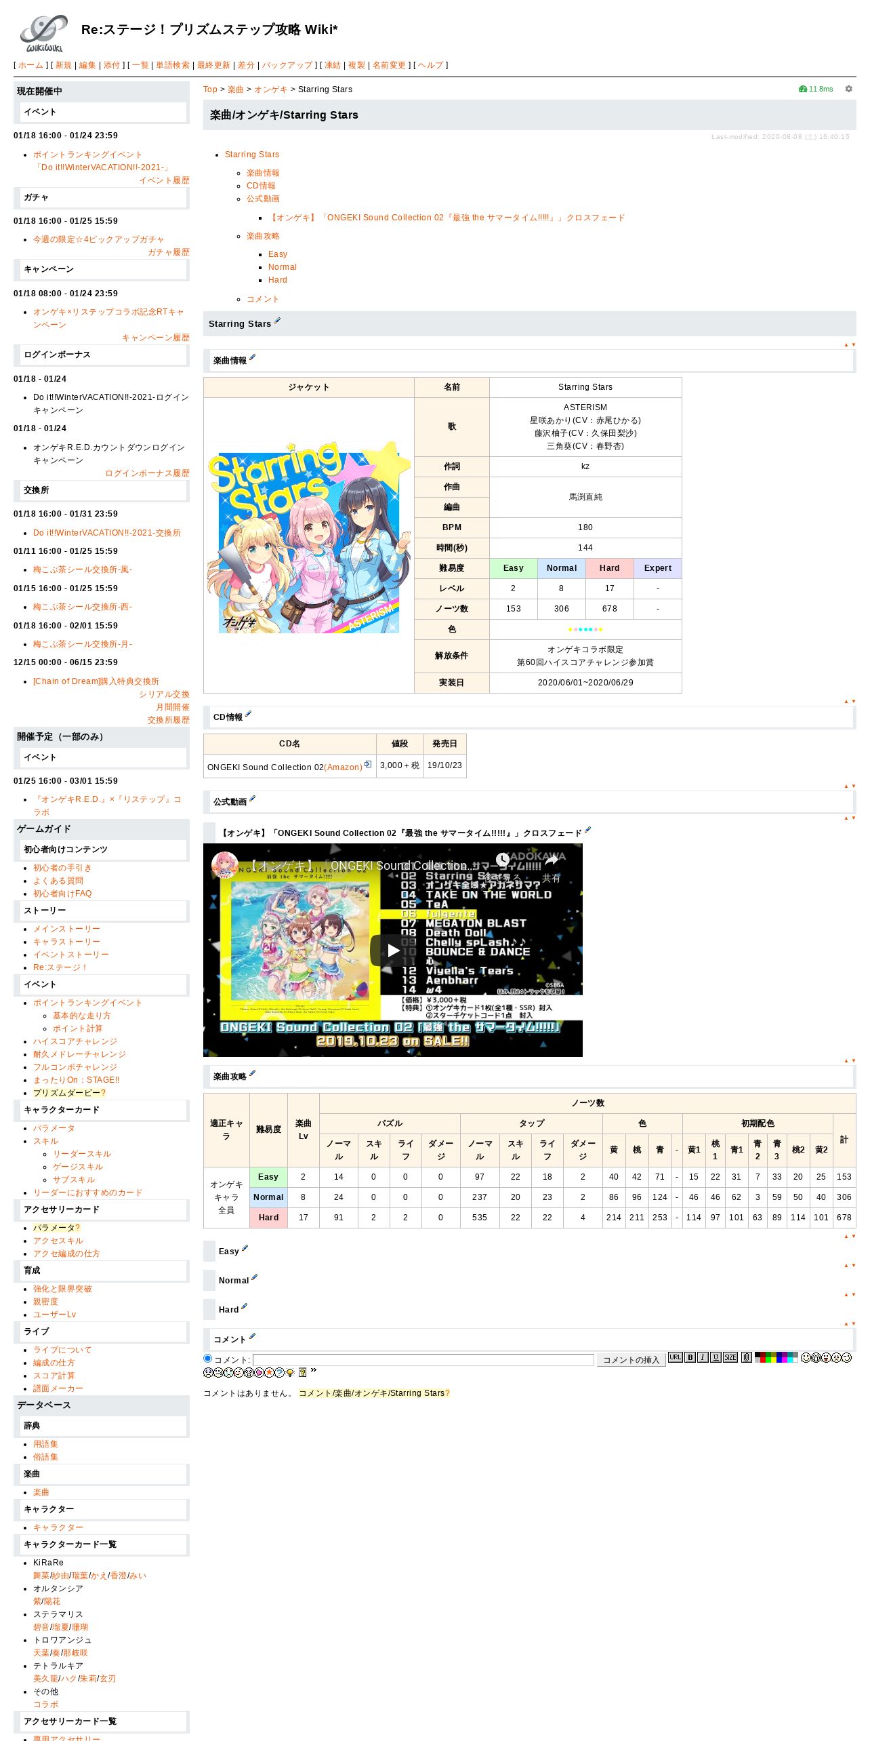
Task: Click the YouTube channel avatar on the video
Action: [x=224, y=864]
